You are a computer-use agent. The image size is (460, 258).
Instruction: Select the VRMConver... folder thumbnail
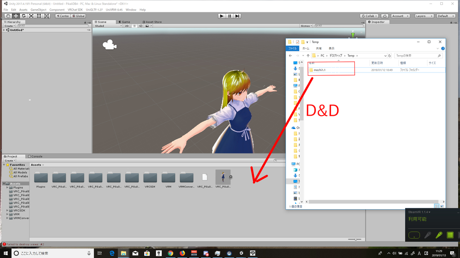pos(186,177)
